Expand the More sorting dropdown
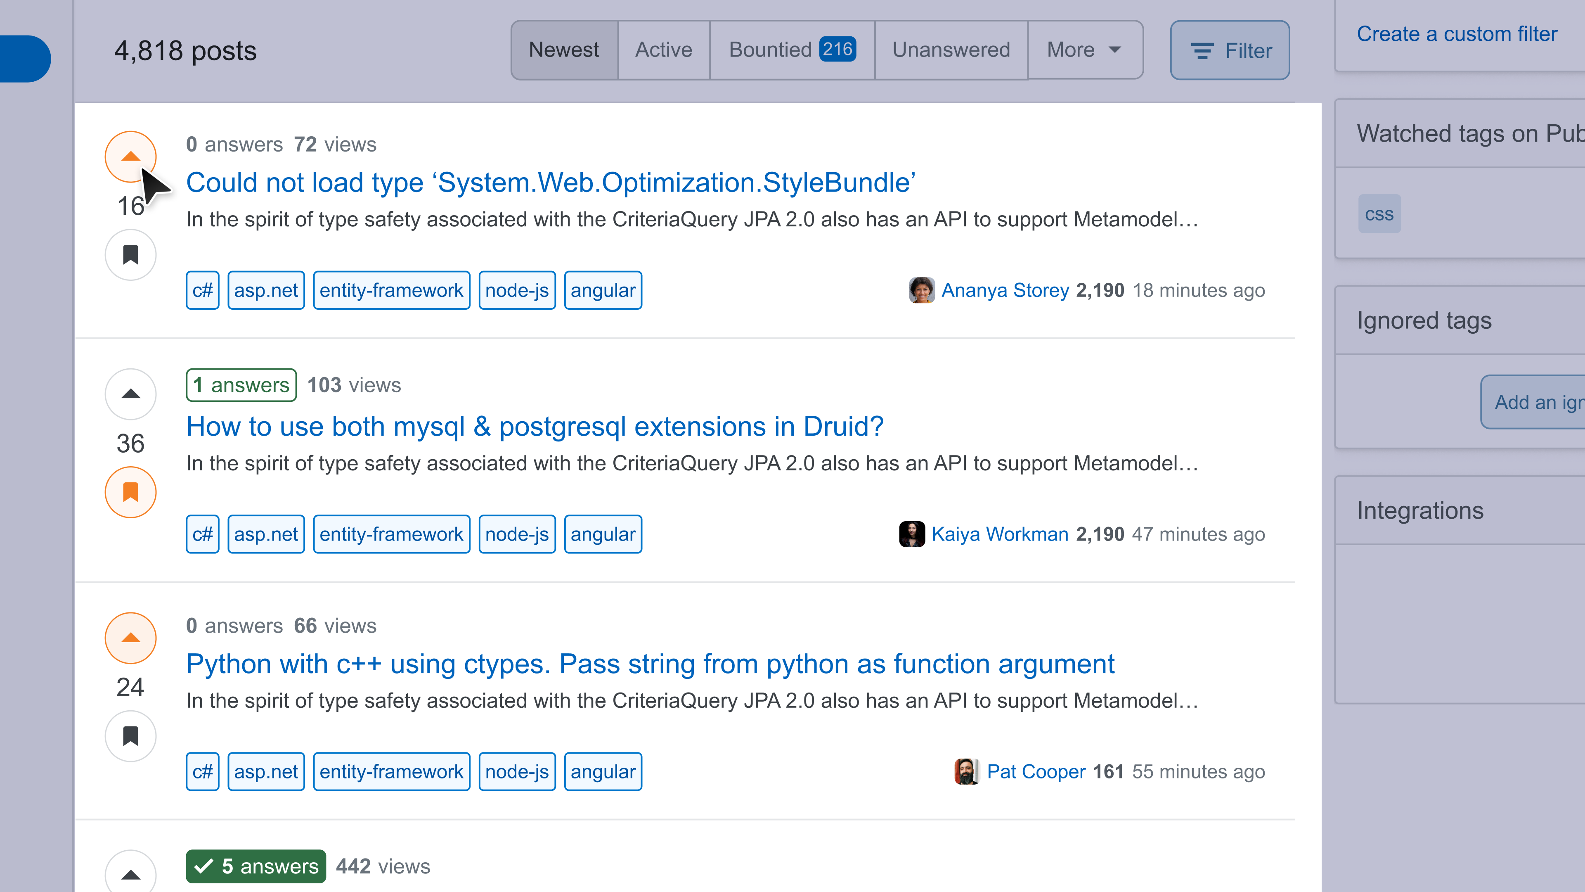The image size is (1585, 892). pos(1085,50)
